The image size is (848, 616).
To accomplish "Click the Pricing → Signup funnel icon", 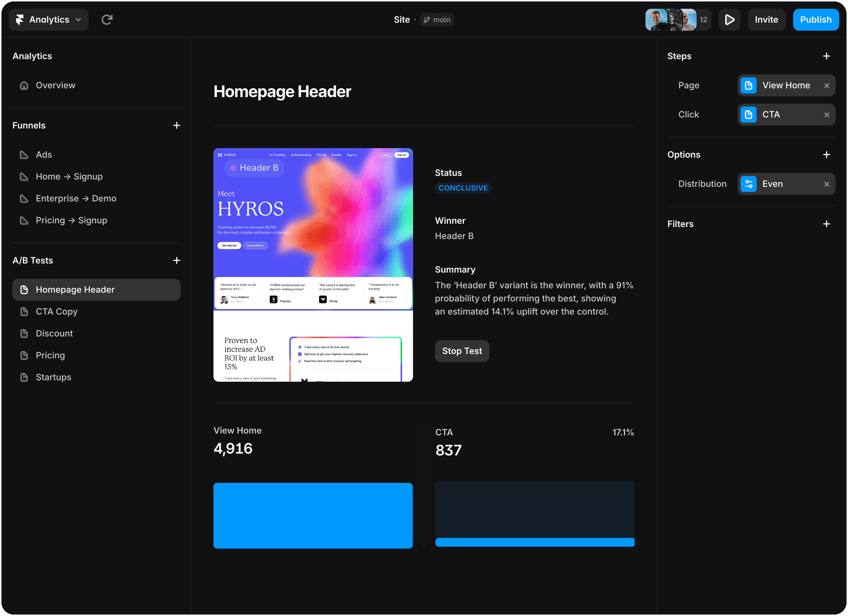I will tap(24, 220).
